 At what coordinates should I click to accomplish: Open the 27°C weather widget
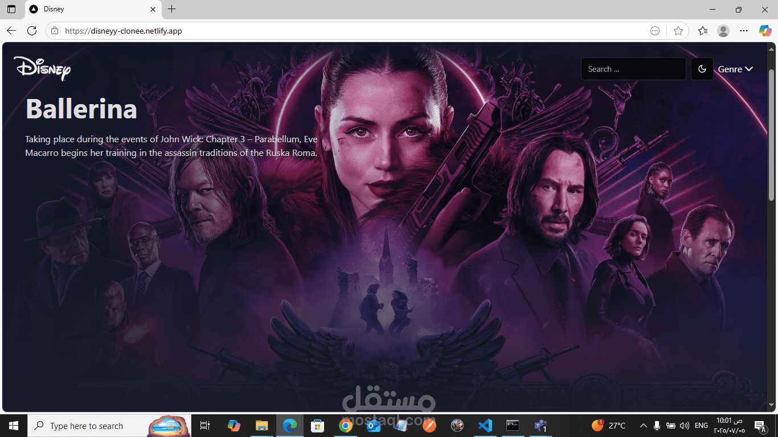[609, 426]
